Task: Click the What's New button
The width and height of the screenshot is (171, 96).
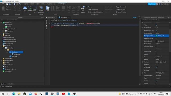Action: [x=152, y=4]
